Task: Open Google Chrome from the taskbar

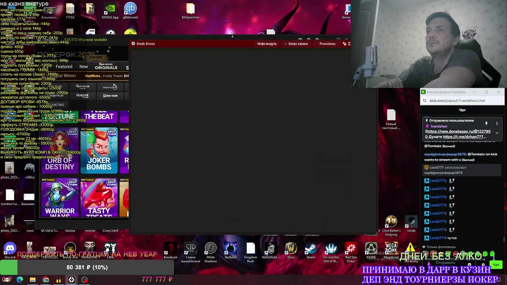Action: pos(46,280)
